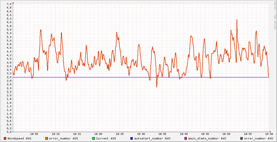Select the main_state_number AVG legend label

(207, 138)
